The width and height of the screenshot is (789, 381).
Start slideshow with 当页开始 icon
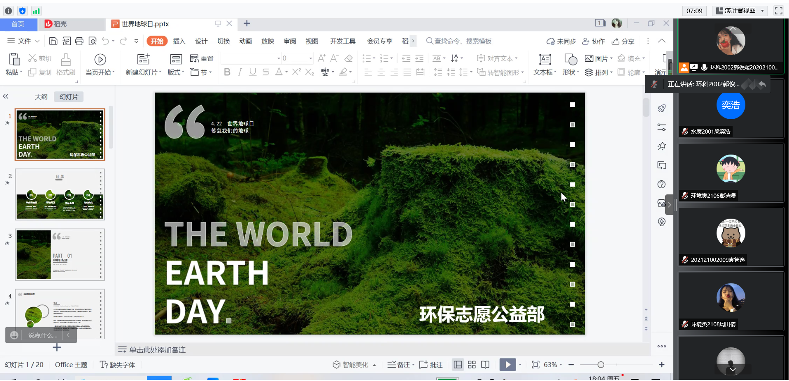pyautogui.click(x=100, y=60)
